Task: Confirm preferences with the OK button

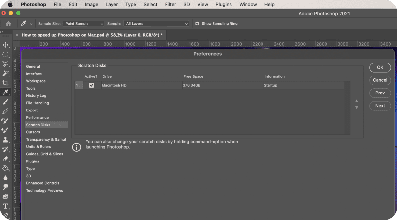Action: coord(380,67)
